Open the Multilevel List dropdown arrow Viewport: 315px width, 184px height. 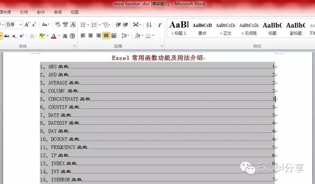point(109,25)
